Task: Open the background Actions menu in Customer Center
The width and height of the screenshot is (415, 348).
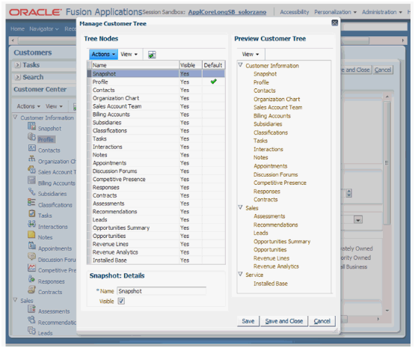Action: point(28,106)
